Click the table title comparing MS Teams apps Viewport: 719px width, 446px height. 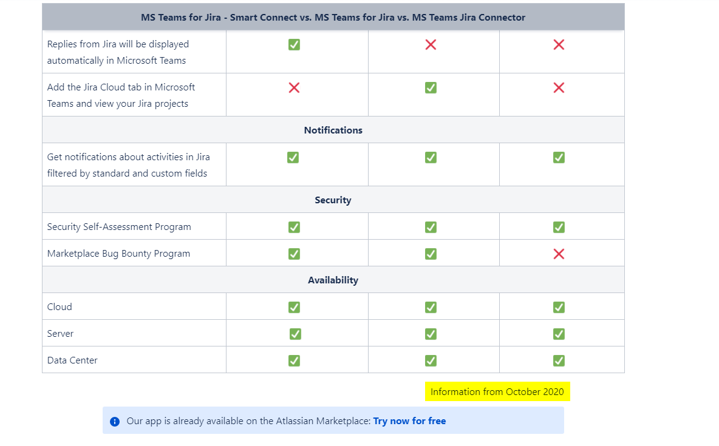[333, 18]
